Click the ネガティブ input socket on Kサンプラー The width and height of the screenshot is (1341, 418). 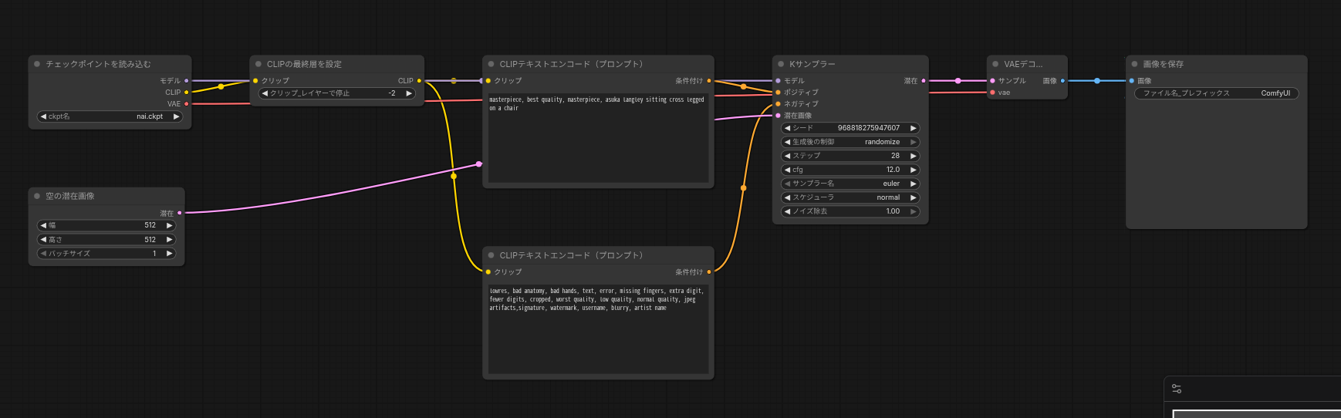tap(778, 104)
